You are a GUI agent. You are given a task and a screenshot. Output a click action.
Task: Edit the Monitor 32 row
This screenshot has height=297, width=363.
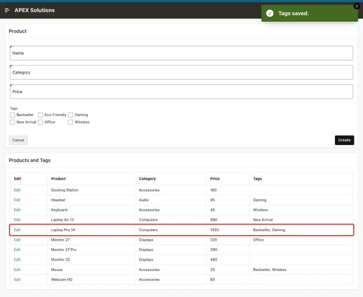(17, 260)
